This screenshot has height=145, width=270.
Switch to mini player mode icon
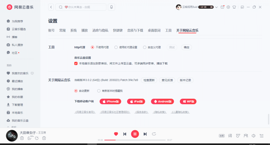[242, 7]
